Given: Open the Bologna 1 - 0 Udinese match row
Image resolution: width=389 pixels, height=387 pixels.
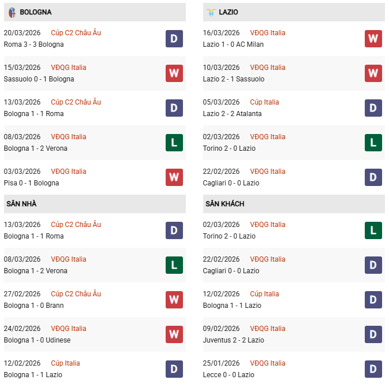Looking at the screenshot, I should tap(37, 340).
